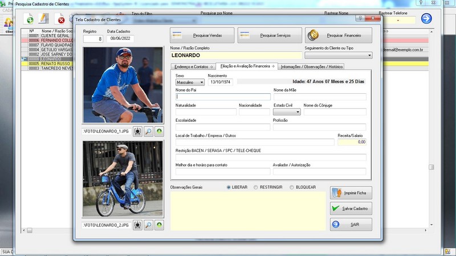Screen dimensions: 456x256
Task: Click the magnifier icon beside LEONARDO_1.JPG
Action: coord(148,131)
